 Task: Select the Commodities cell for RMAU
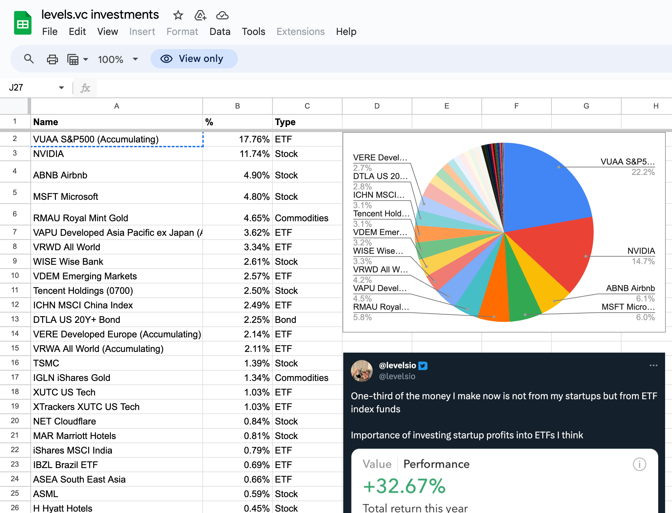coord(307,215)
